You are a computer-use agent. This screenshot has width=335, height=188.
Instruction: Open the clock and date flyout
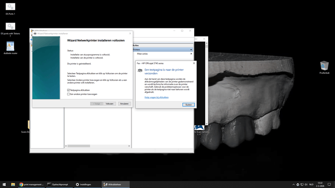[320, 185]
